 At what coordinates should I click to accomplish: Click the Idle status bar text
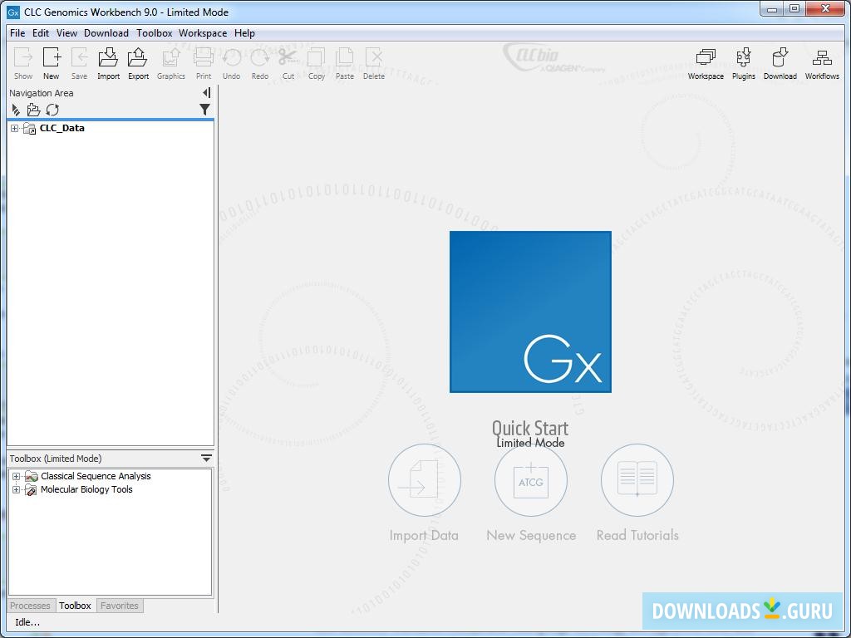point(27,622)
